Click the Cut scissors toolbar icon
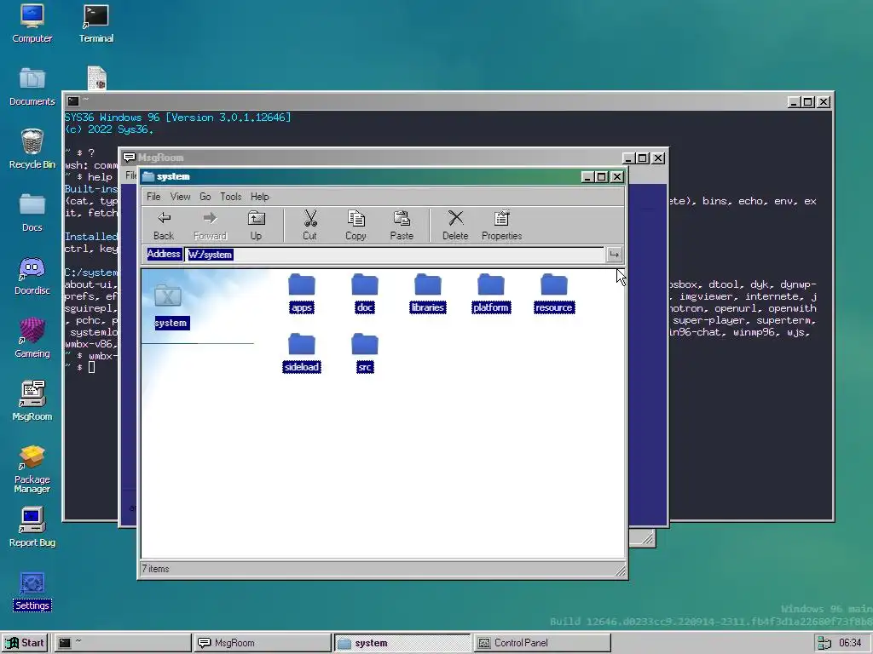 click(309, 225)
